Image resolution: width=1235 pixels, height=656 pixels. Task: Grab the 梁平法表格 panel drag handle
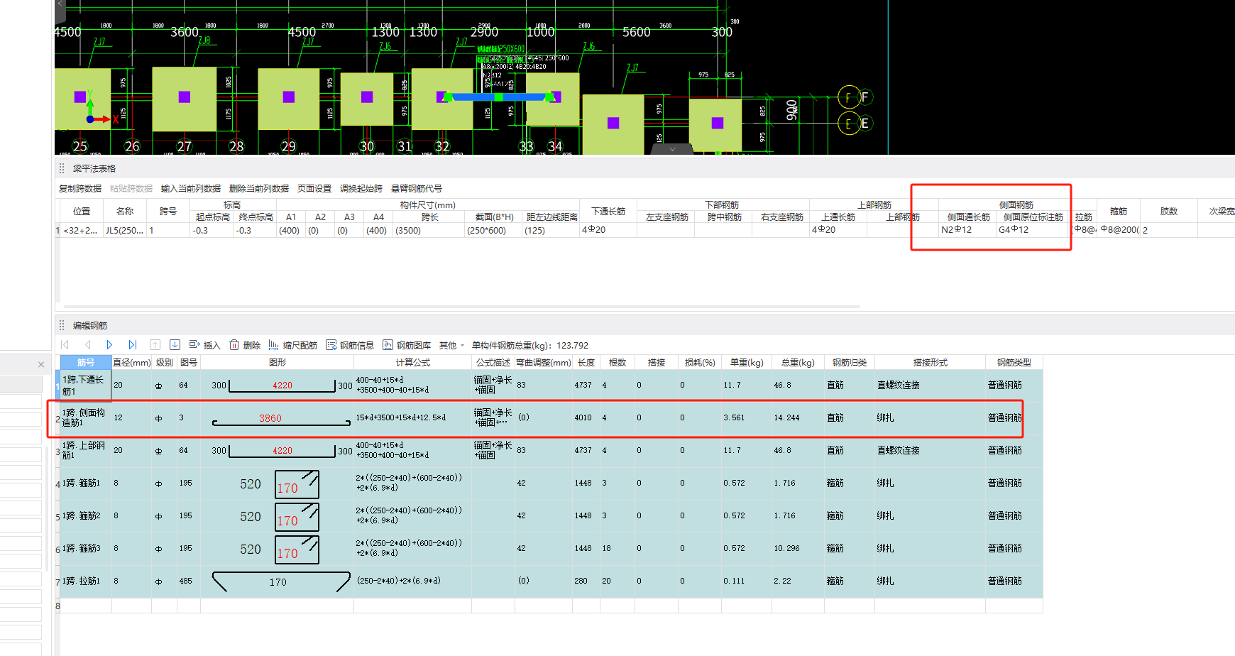tap(62, 168)
